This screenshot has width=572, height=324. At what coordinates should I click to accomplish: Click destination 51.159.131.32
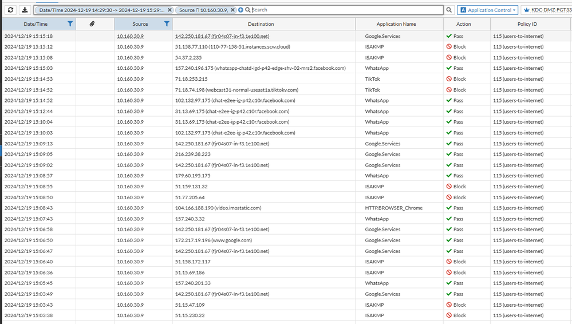coord(191,187)
